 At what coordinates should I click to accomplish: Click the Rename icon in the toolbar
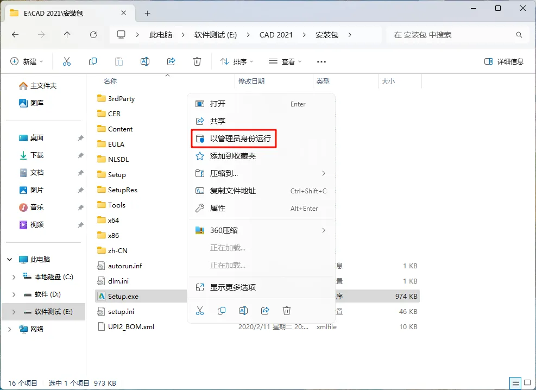pos(145,61)
